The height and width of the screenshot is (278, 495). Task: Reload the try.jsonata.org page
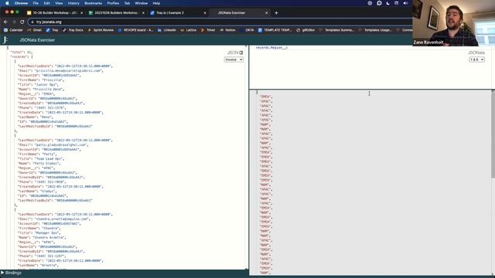click(x=22, y=22)
